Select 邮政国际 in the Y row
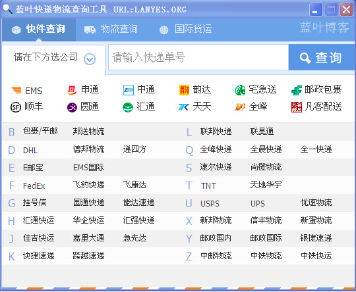This screenshot has height=292, width=356. tap(266, 238)
